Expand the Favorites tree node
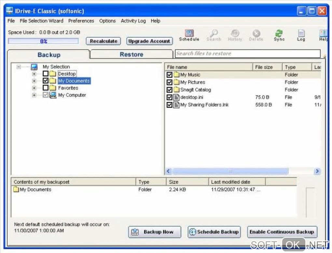 (x=34, y=88)
